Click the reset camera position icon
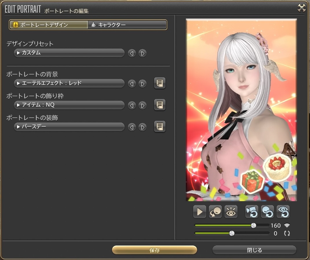 (252, 212)
